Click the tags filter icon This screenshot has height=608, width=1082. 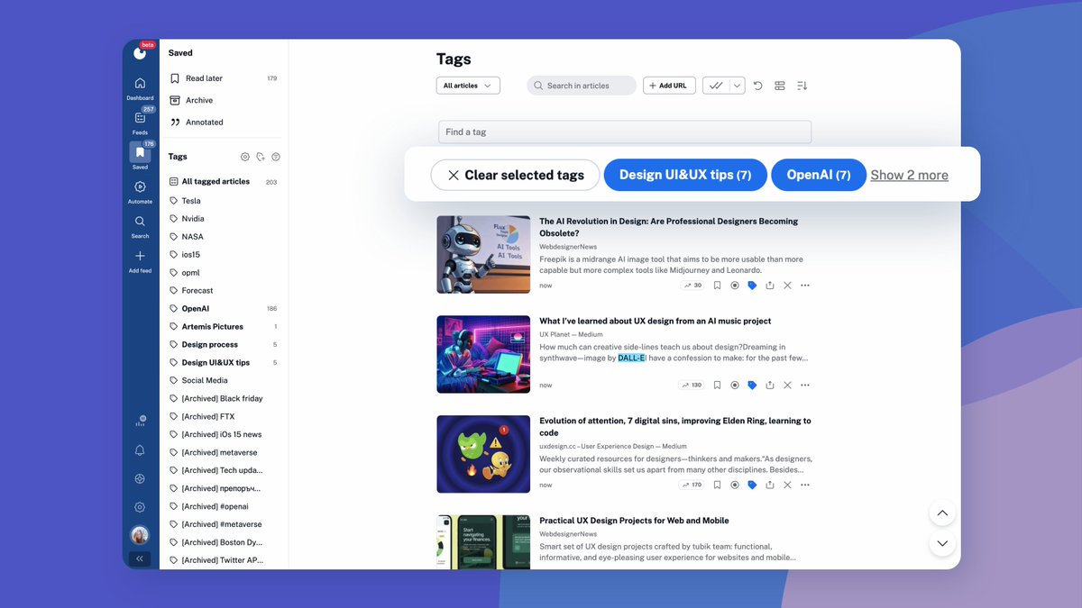[276, 157]
